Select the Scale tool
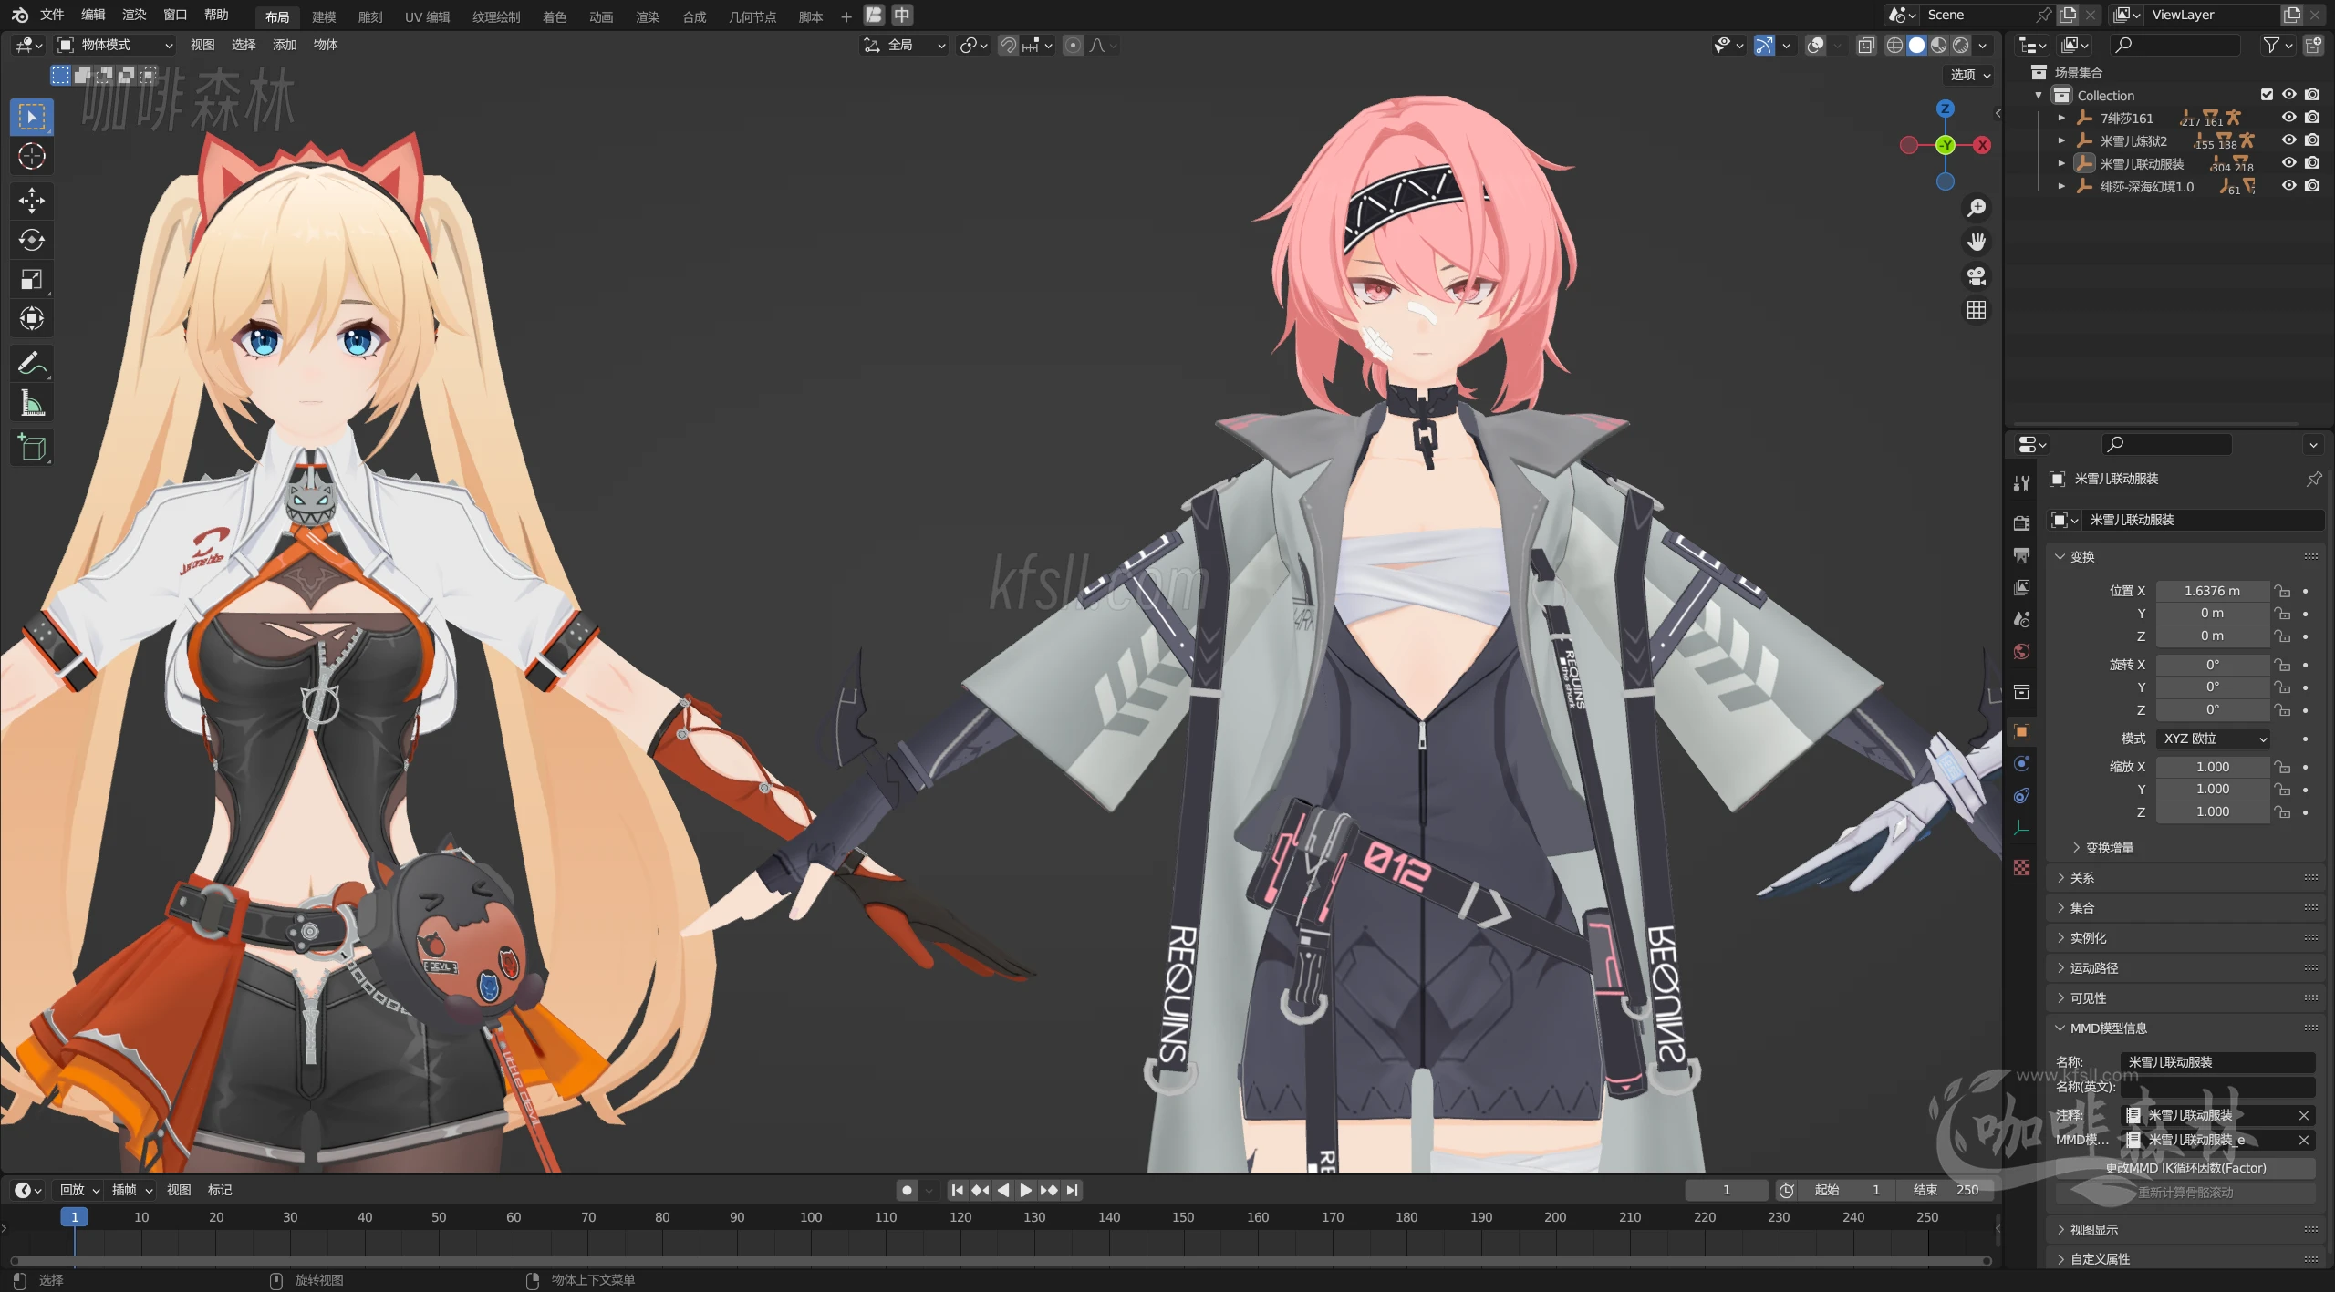 32,279
